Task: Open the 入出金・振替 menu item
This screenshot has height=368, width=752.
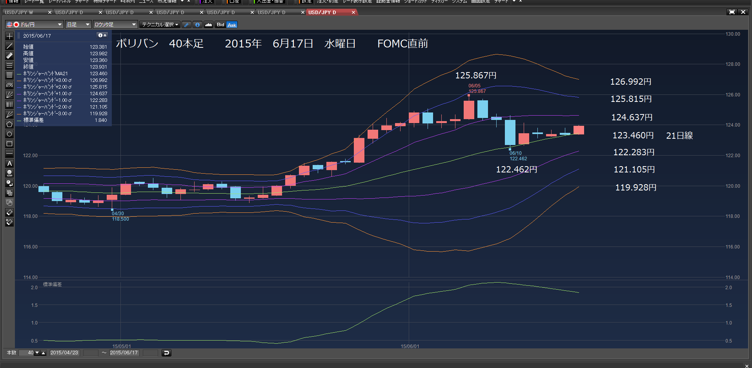Action: click(x=270, y=1)
